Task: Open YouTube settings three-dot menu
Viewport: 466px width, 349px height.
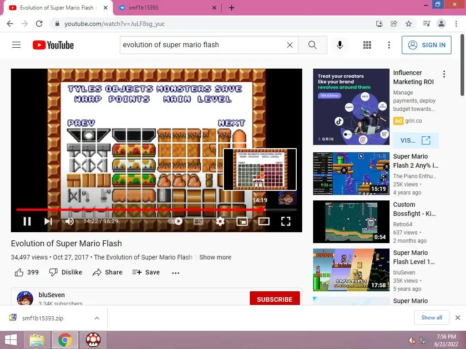Action: pyautogui.click(x=389, y=45)
